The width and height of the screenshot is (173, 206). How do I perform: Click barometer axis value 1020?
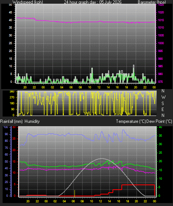(x=161, y=12)
